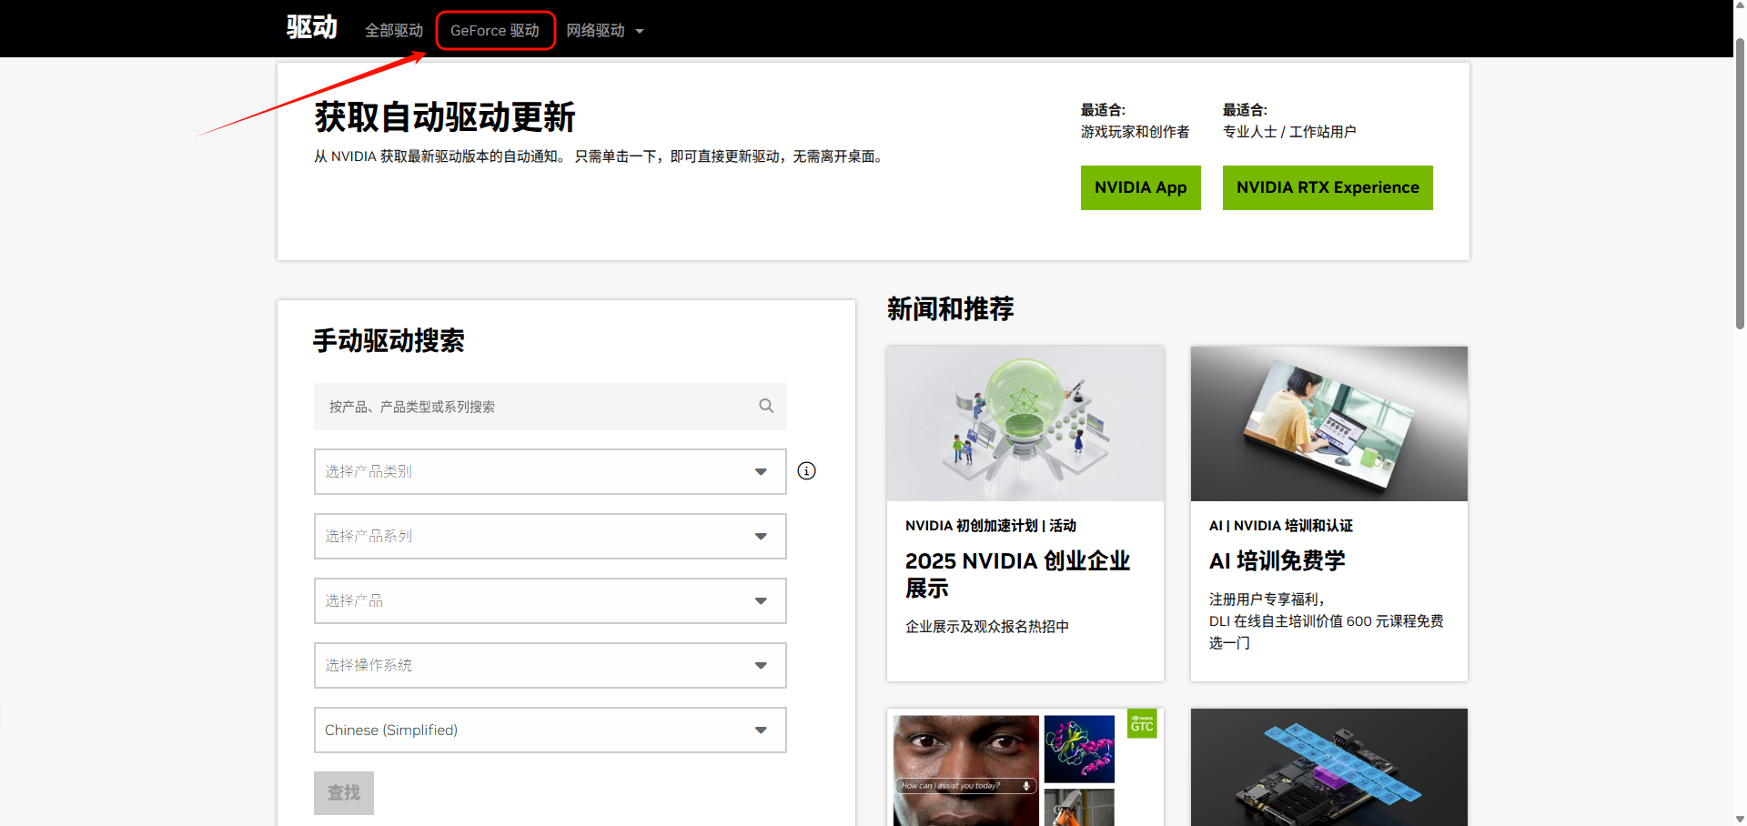Open the GTC news card image
The image size is (1747, 826).
[1025, 767]
